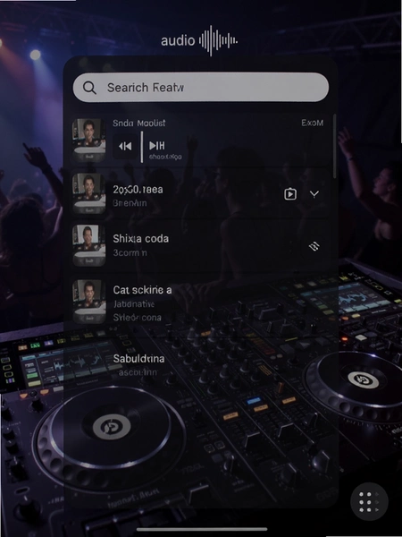Click the ExoM label
Viewport: 402px width, 537px height.
pyautogui.click(x=312, y=123)
